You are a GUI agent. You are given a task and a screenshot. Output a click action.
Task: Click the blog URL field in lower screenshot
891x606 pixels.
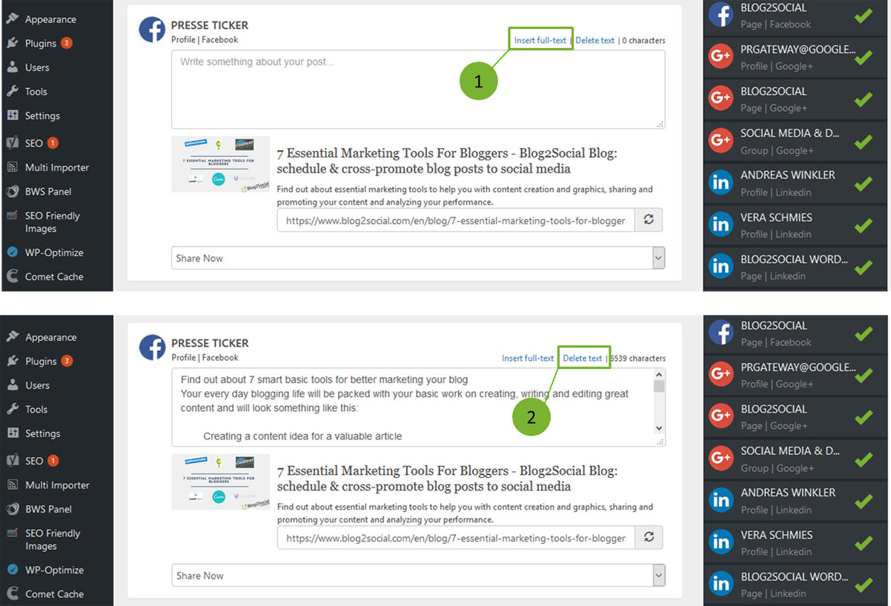coord(456,538)
